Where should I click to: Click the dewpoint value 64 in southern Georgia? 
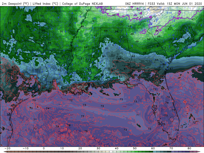tap(157, 60)
